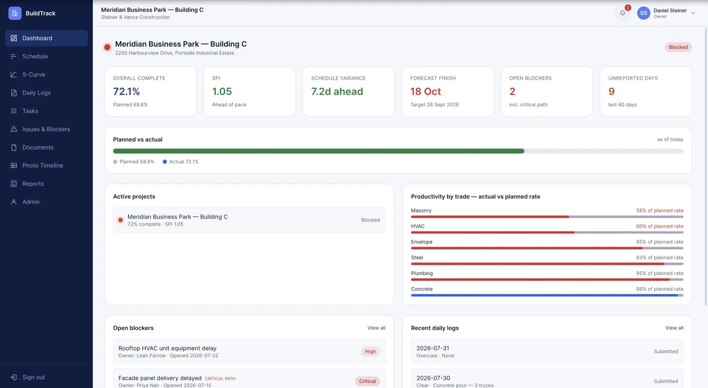Screen dimensions: 708x388
Task: Click the High severity badge
Action: [x=370, y=351]
